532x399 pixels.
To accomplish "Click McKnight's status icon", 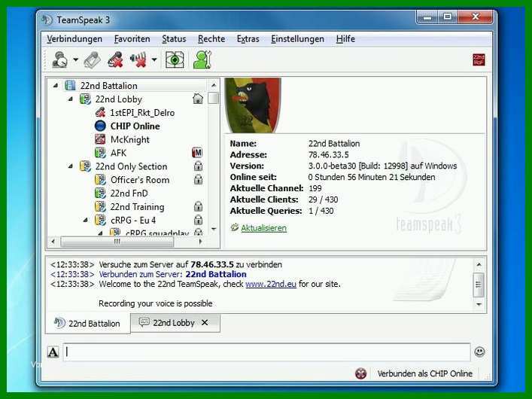I will [100, 139].
